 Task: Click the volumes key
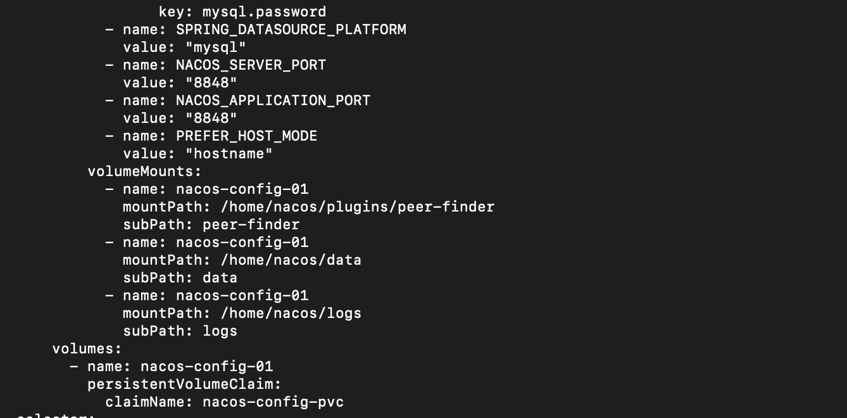tap(87, 349)
